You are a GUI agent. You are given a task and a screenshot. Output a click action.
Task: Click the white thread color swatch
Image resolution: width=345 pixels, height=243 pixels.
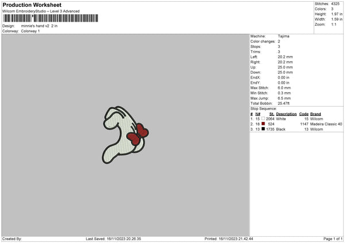coord(263,119)
